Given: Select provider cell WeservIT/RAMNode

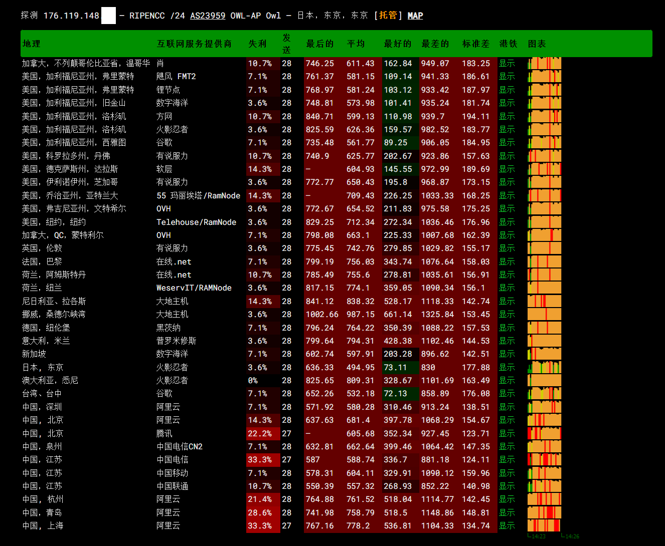Looking at the screenshot, I should [194, 288].
